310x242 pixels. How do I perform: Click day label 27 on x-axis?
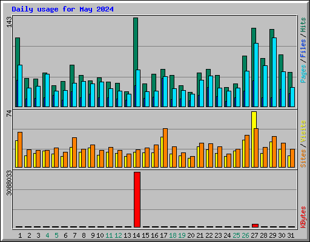click(x=254, y=235)
